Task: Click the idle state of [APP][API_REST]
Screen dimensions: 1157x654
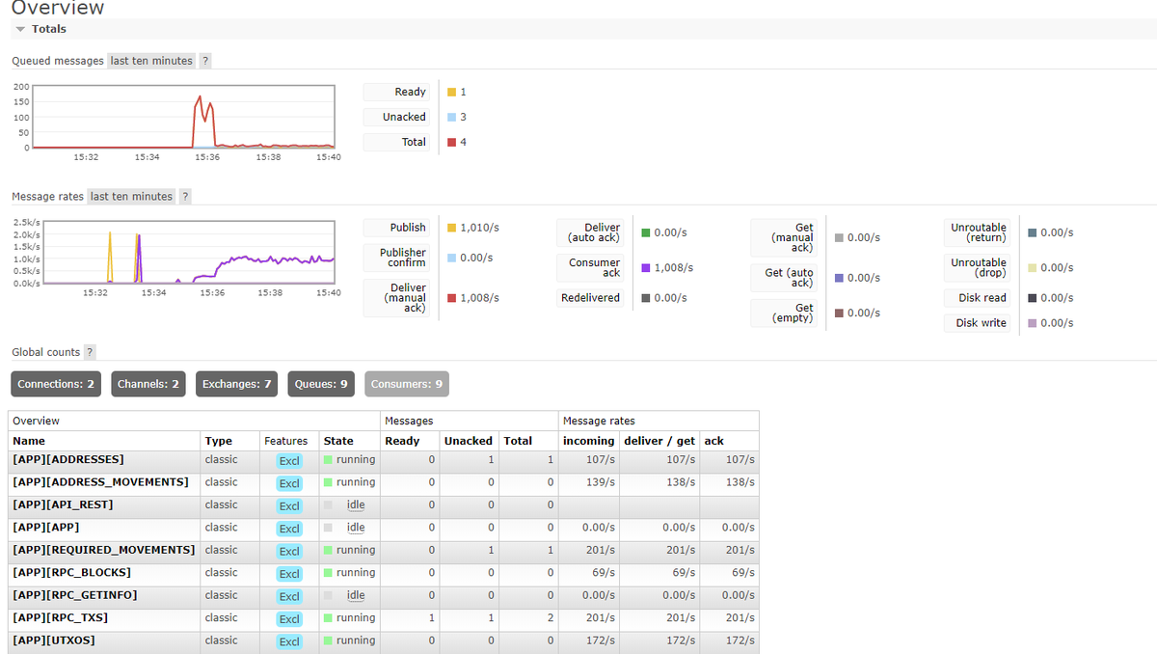Action: pyautogui.click(x=356, y=504)
